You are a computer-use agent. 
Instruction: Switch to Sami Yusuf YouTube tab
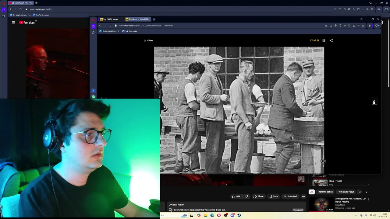click(x=21, y=3)
